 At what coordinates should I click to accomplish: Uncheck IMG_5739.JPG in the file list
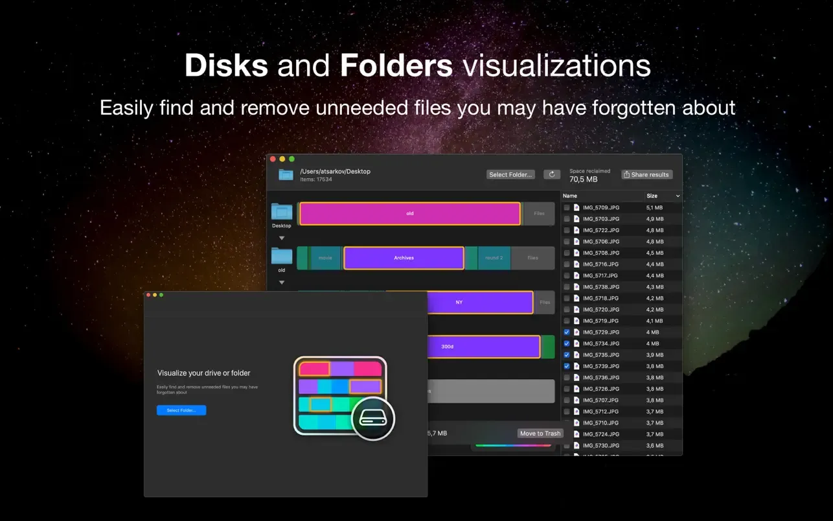[566, 365]
